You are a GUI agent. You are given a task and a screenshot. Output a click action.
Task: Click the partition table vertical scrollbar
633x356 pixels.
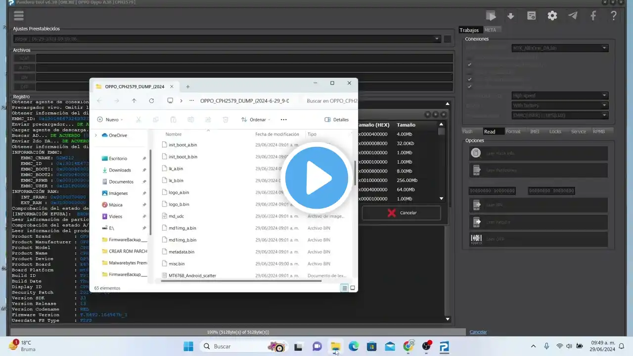tap(441, 162)
